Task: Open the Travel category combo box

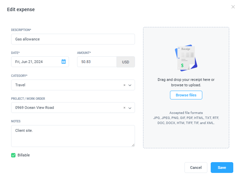Action: (x=73, y=85)
